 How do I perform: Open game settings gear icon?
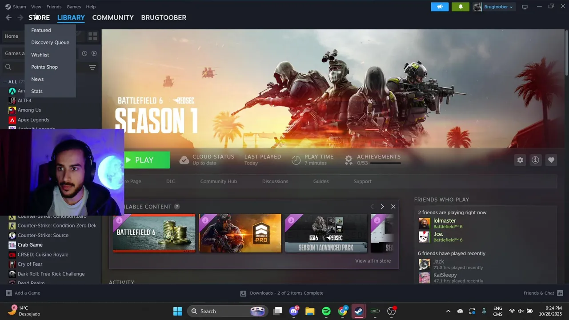click(x=520, y=160)
